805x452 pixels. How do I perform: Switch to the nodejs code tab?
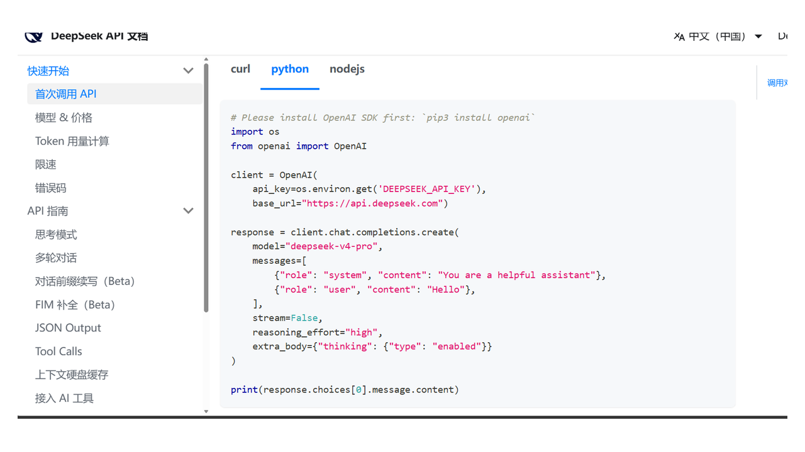coord(347,69)
